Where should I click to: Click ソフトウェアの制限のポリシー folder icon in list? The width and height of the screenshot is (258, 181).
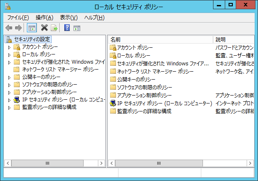(x=113, y=87)
